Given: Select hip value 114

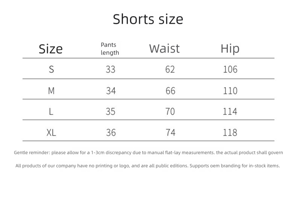Looking at the screenshot, I should [x=230, y=111].
